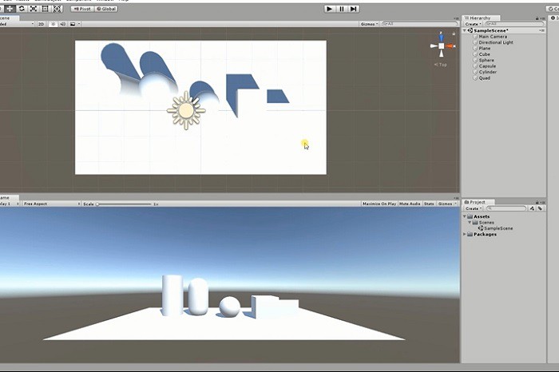The image size is (559, 372).
Task: Collapse the Assets folder
Action: (x=466, y=216)
